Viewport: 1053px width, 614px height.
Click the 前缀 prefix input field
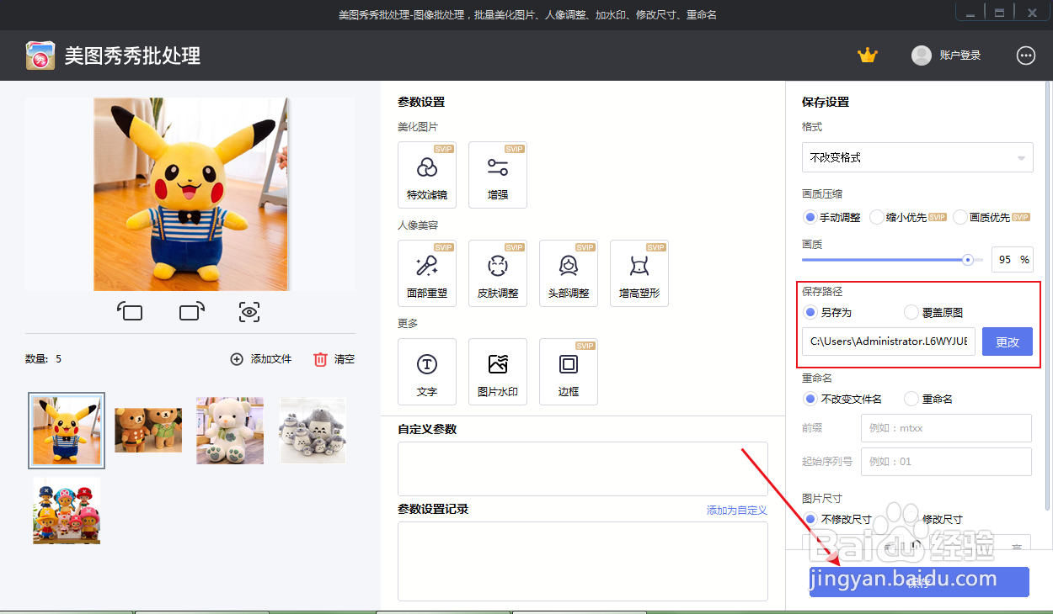[946, 428]
